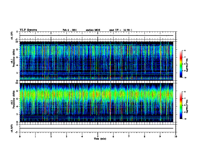
Task: Click the time axis tick label "0"
Action: 20,136
